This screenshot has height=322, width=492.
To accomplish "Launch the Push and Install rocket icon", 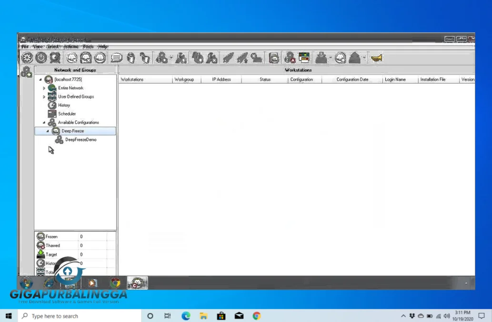I will [x=229, y=57].
